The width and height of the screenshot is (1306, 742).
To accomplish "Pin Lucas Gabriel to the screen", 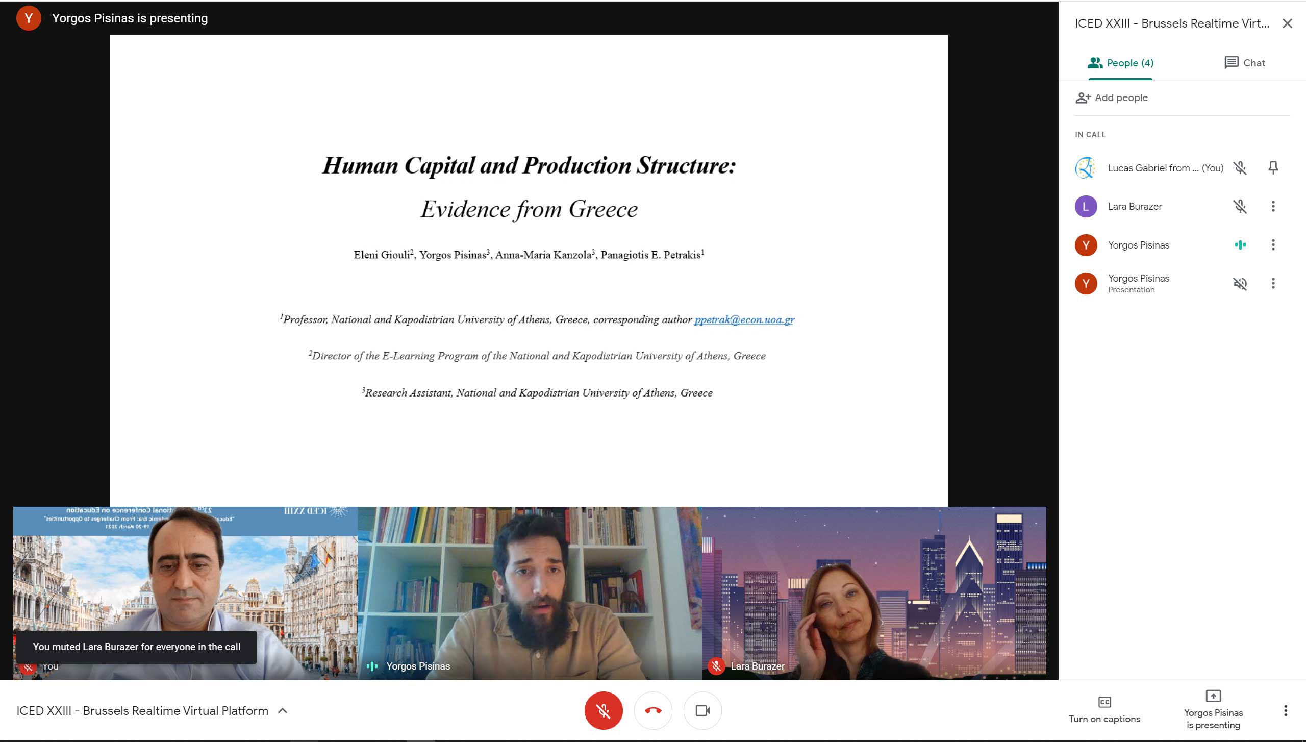I will pos(1273,168).
